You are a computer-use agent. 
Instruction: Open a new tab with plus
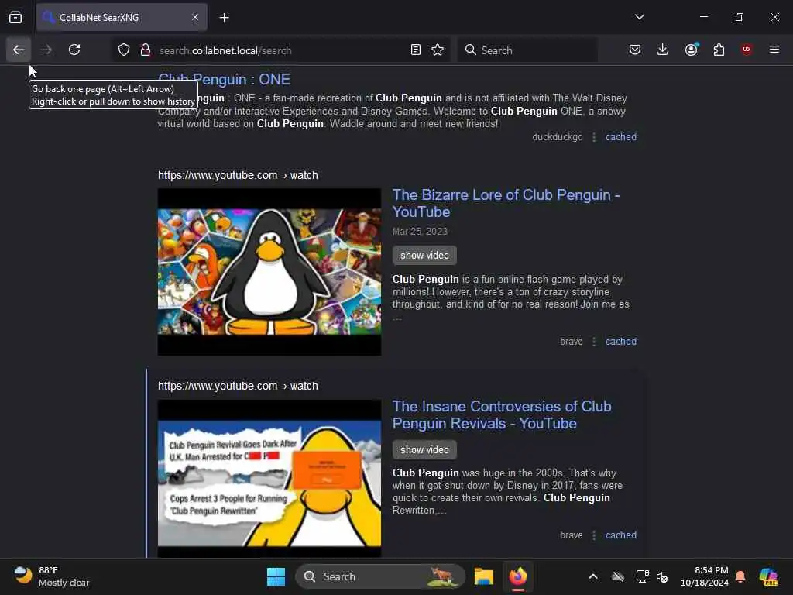225,18
